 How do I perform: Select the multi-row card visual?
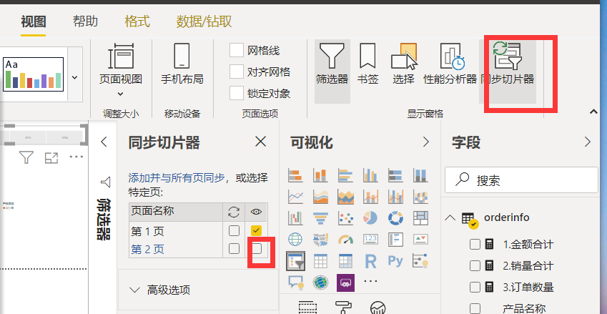point(395,240)
